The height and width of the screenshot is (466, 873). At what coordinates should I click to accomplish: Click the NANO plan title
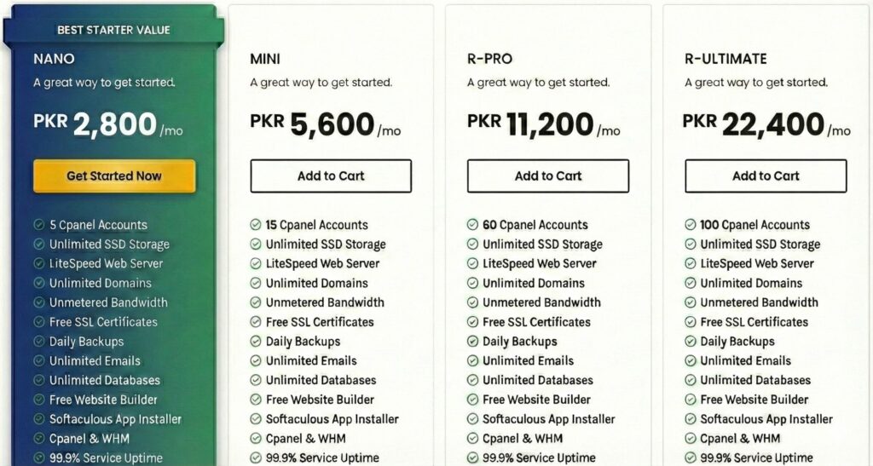point(54,59)
